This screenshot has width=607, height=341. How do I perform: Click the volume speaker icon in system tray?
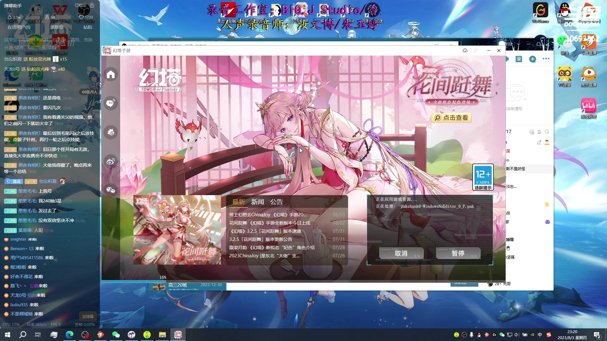[x=517, y=335]
